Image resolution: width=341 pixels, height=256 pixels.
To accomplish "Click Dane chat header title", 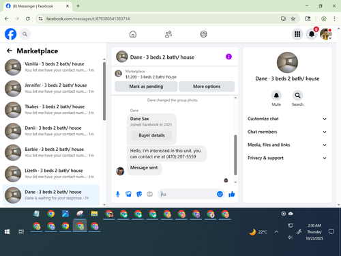I will point(162,57).
